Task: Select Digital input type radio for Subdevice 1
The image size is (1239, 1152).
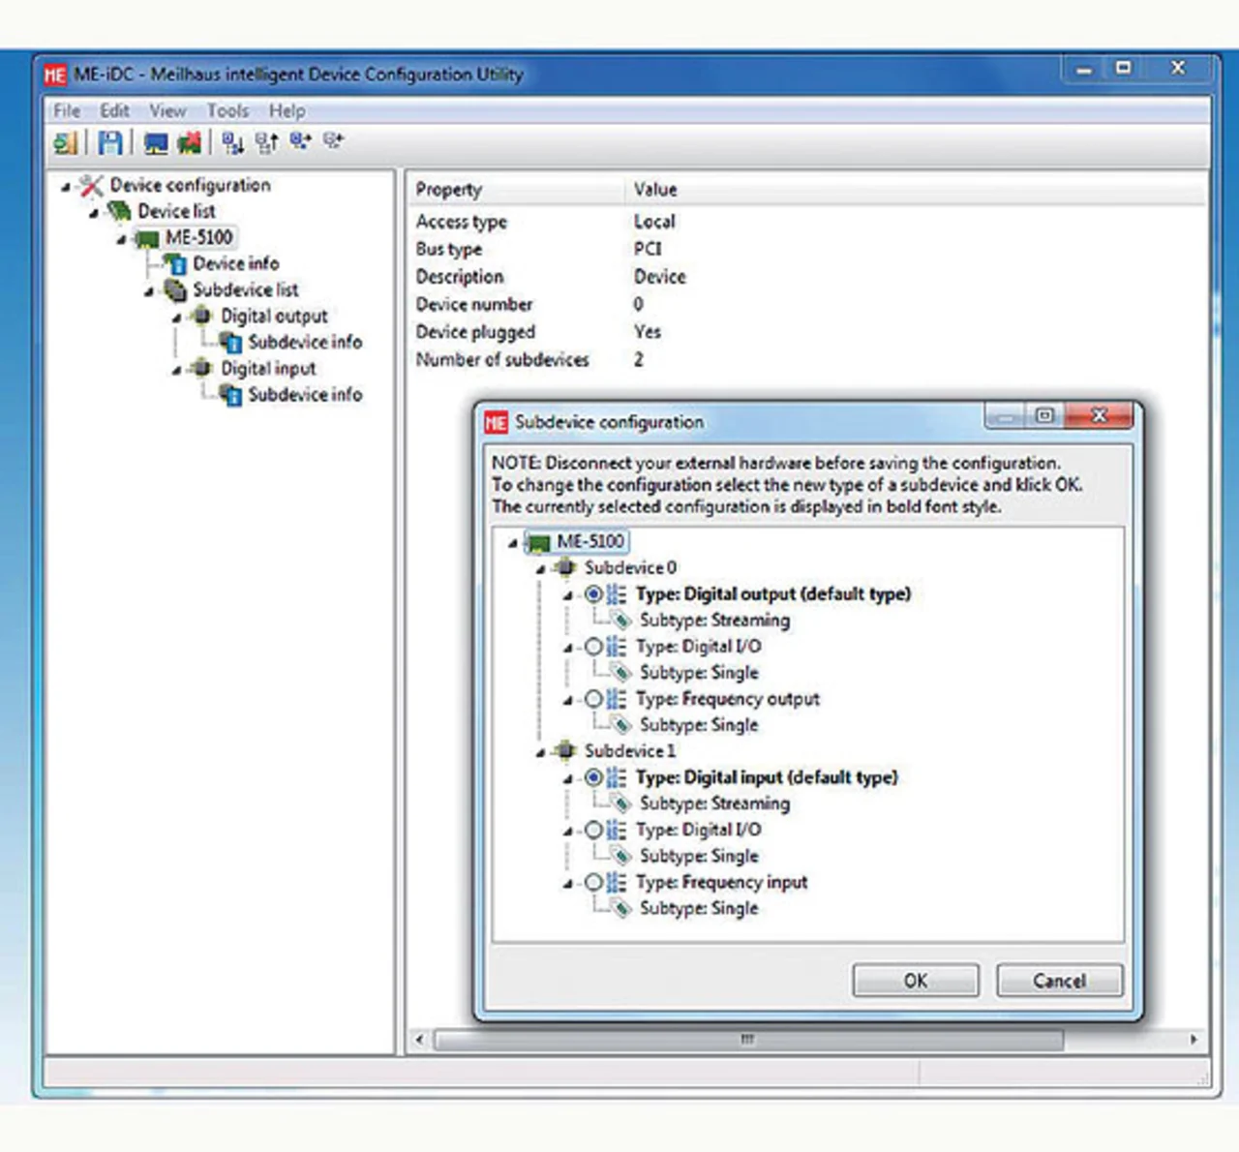Action: coord(593,776)
